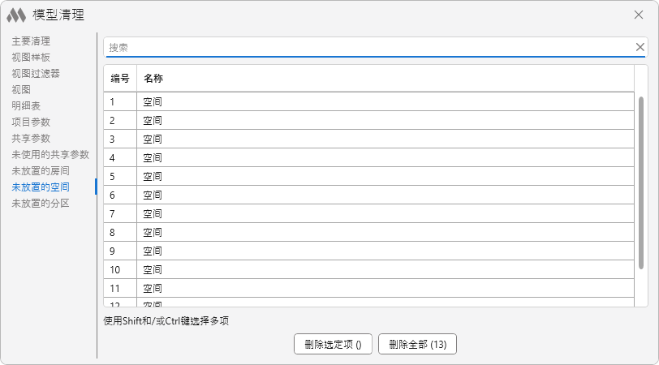Select 视图过滤器 in the sidebar
This screenshot has height=365, width=659.
[36, 73]
